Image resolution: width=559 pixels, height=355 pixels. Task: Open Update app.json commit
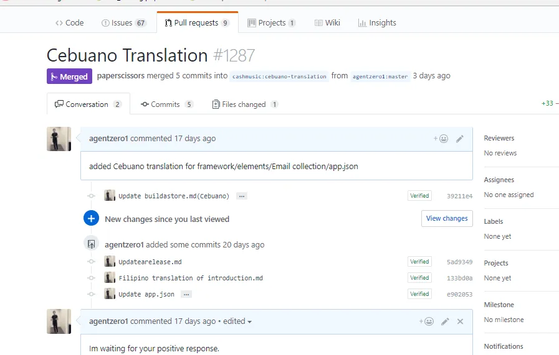(x=146, y=295)
